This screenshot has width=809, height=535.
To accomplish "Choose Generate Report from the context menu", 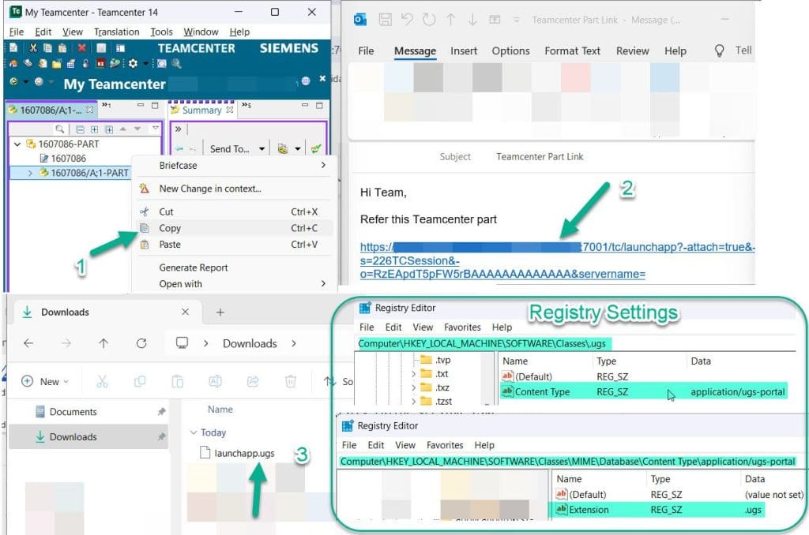I will (x=231, y=267).
